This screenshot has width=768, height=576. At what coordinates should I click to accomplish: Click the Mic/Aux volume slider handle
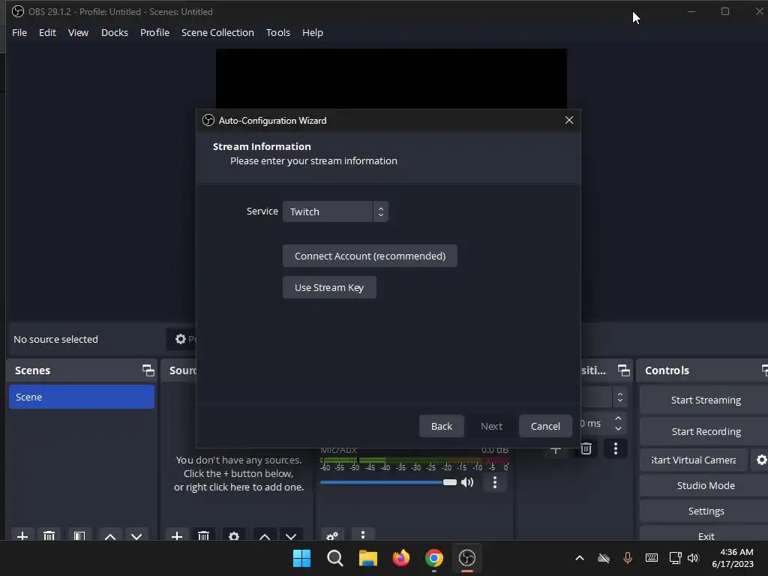coord(450,482)
